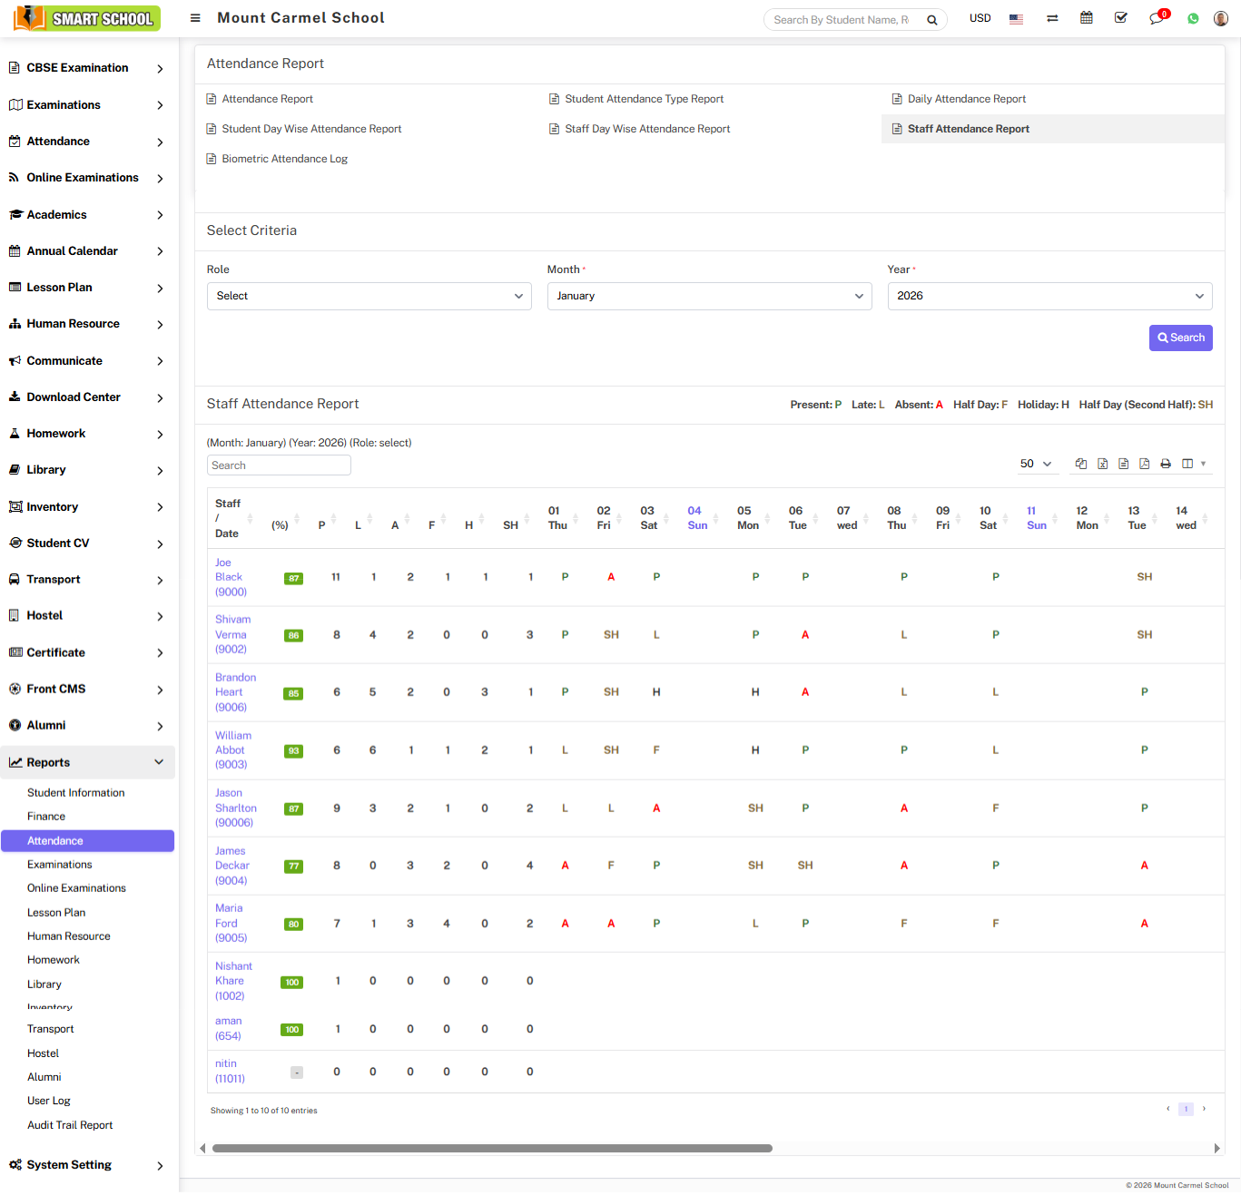Open the chat notifications icon
The width and height of the screenshot is (1241, 1195).
pyautogui.click(x=1156, y=18)
